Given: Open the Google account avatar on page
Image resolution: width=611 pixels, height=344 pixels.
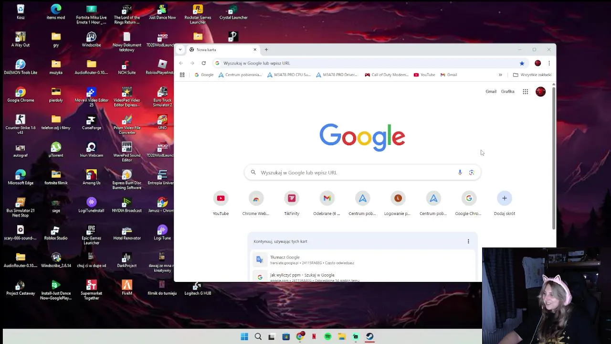Looking at the screenshot, I should tap(540, 92).
